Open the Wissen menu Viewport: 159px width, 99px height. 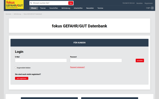coord(34,8)
